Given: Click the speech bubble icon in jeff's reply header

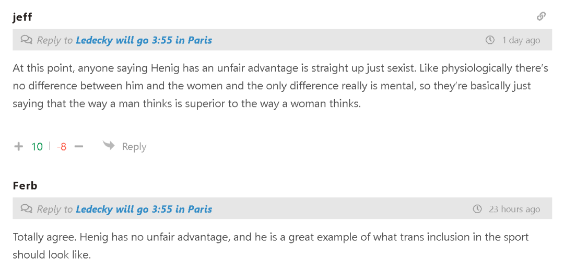Looking at the screenshot, I should point(26,40).
